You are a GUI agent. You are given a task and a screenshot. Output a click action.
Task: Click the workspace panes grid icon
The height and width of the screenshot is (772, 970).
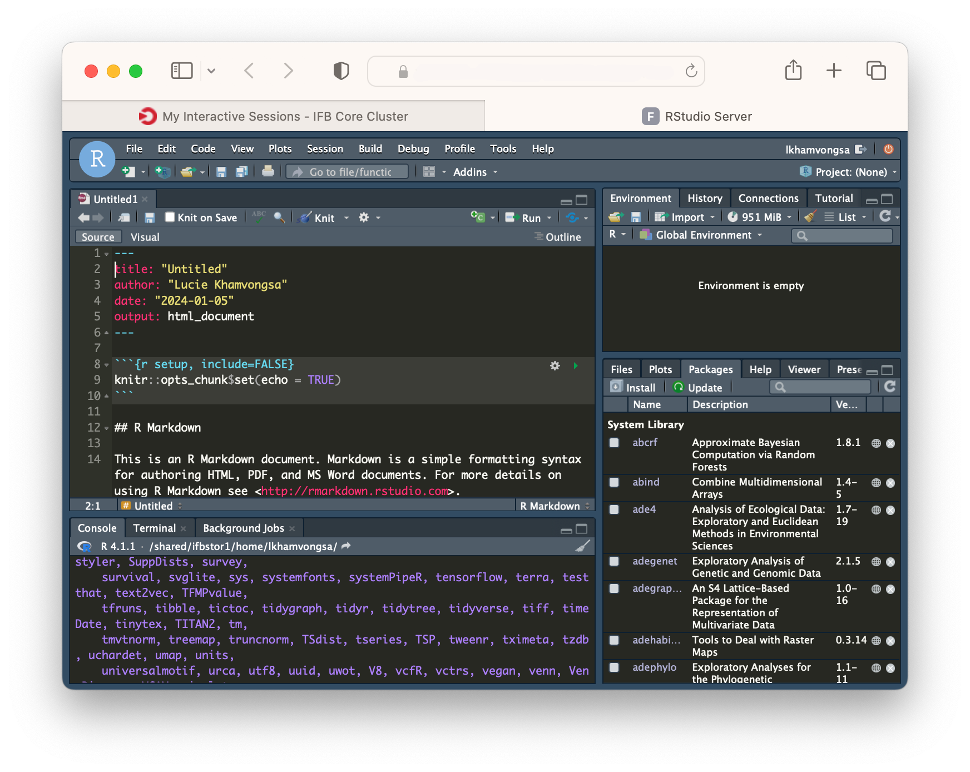pos(429,171)
